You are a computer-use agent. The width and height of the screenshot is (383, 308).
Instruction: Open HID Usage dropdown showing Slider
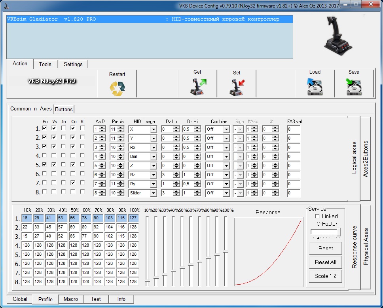click(x=154, y=193)
